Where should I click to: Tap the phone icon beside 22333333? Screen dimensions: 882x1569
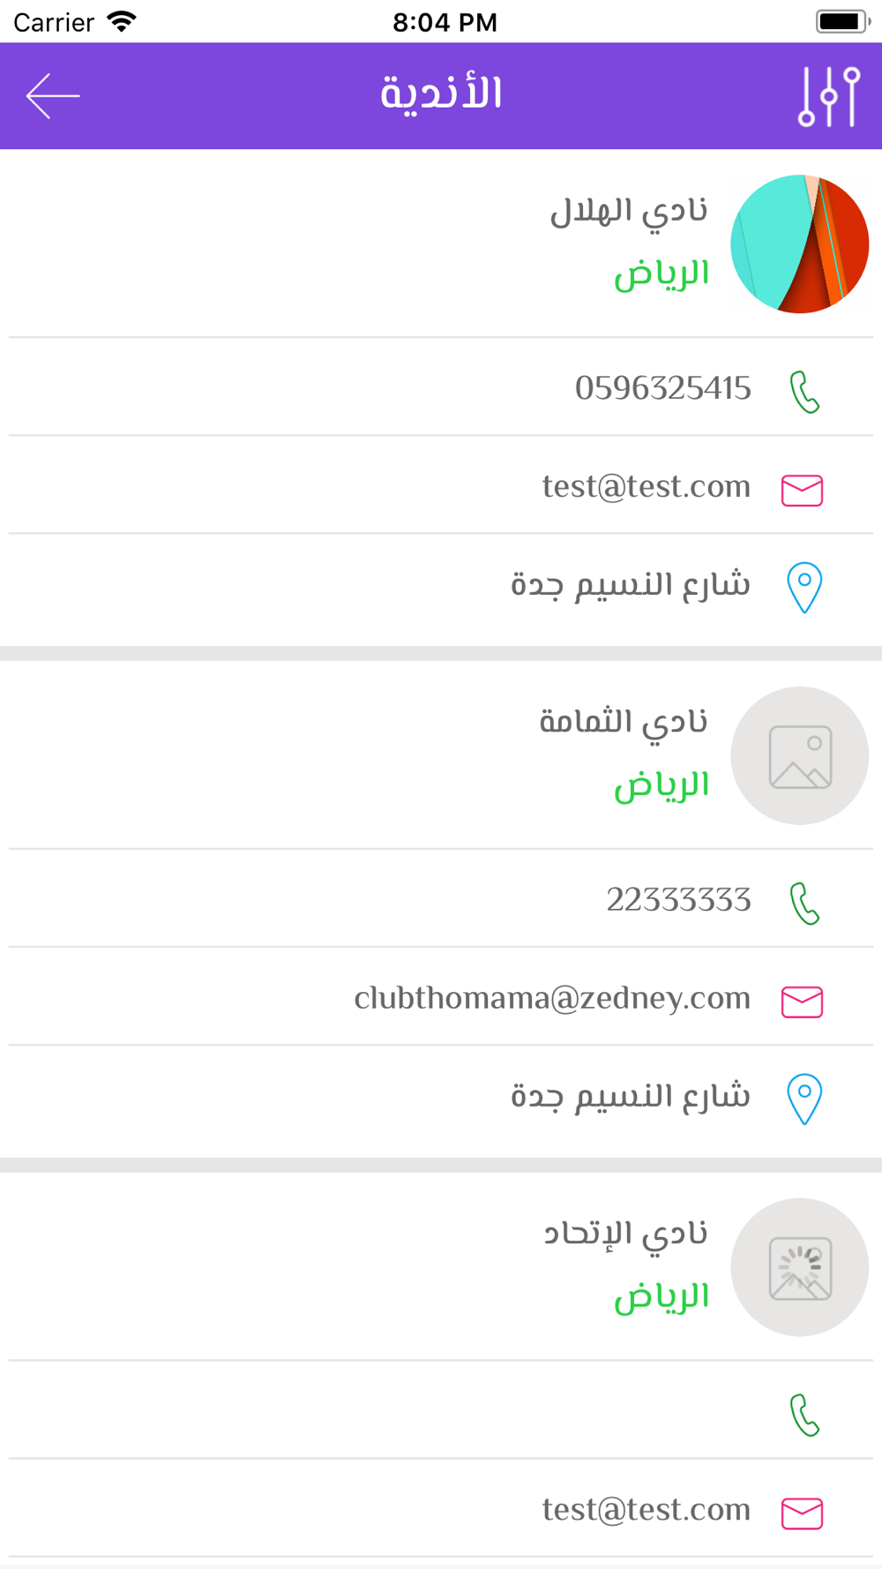pyautogui.click(x=804, y=904)
